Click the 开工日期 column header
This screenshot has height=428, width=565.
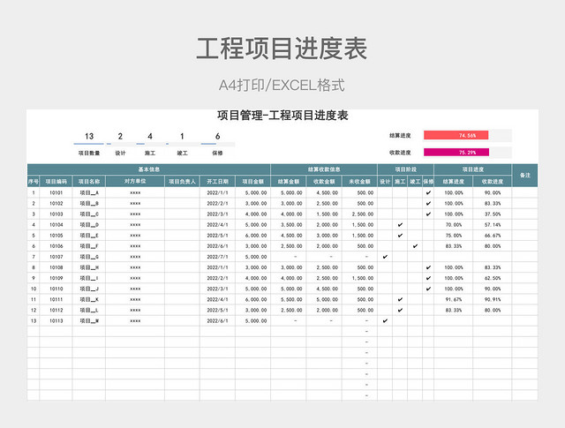[x=218, y=181]
